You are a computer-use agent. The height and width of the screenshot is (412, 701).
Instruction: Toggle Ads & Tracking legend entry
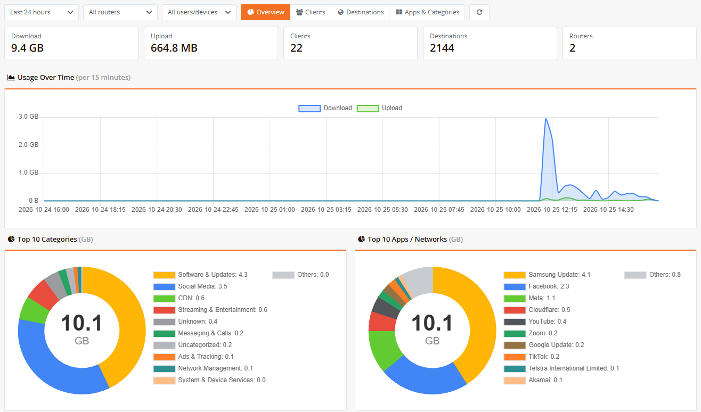coord(193,357)
